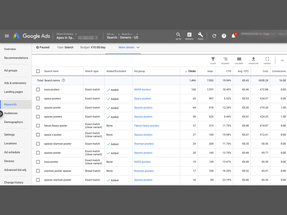The image size is (287, 215).
Task: Open Recommendations in the sidebar
Action: (x=16, y=58)
